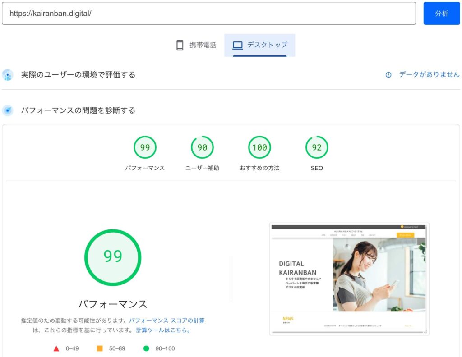Image resolution: width=462 pixels, height=357 pixels.
Task: Click the performance diagnosis radar icon
Action: (8, 110)
